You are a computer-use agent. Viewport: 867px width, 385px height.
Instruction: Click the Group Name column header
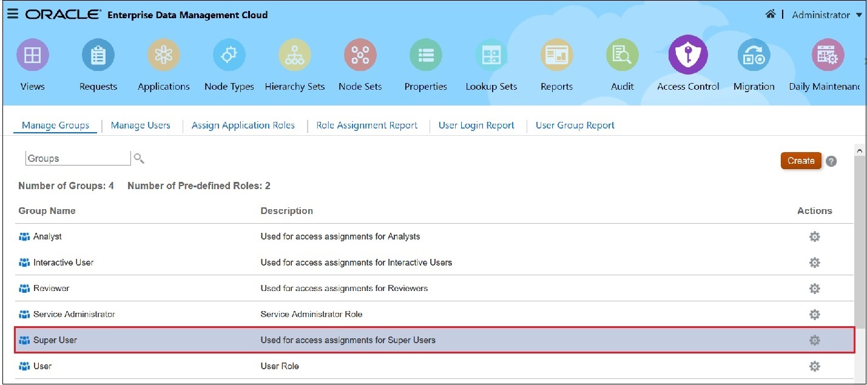tap(47, 211)
